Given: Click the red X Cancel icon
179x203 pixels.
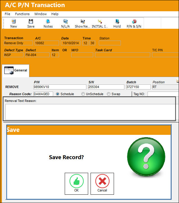Looking at the screenshot, I should tap(102, 181).
